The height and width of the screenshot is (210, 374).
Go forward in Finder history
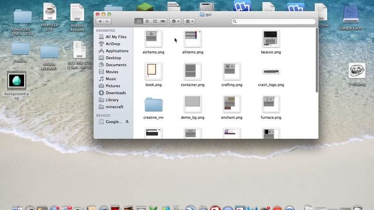(x=108, y=21)
